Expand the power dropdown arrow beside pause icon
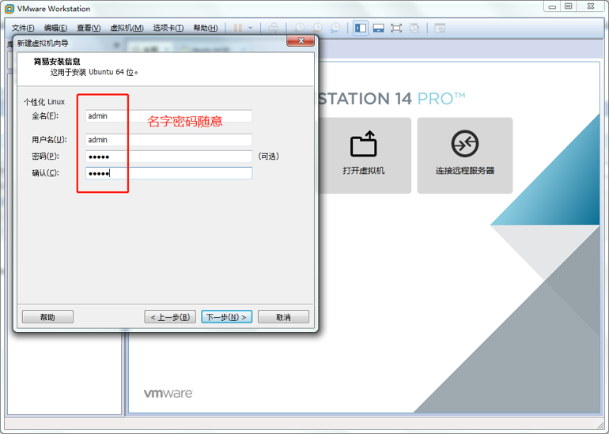 251,28
